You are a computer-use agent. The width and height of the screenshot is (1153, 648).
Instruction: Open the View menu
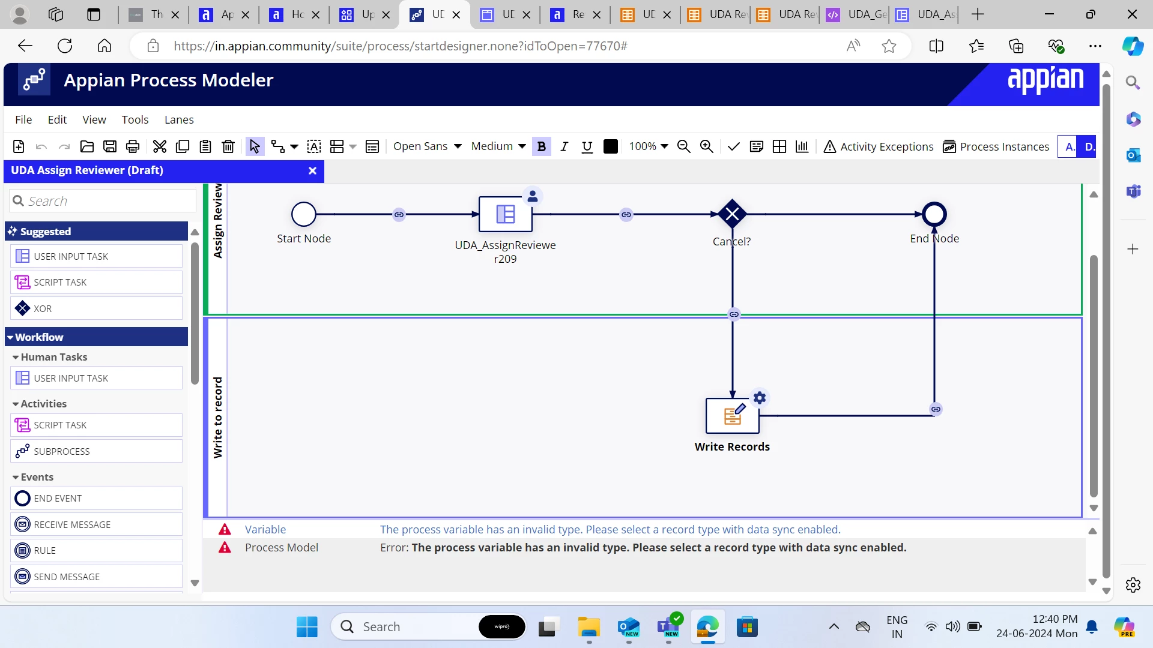[x=94, y=119]
